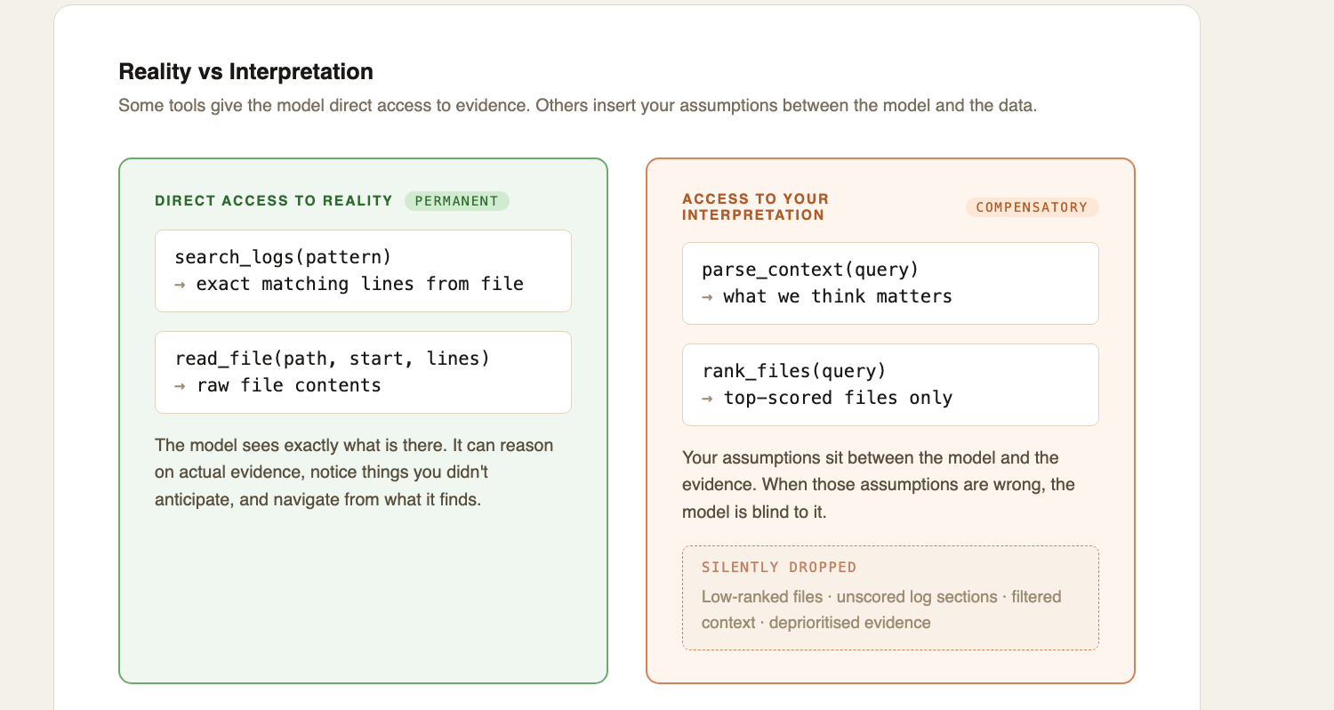
Task: Click the read_file(path, start, lines) card
Action: click(363, 372)
